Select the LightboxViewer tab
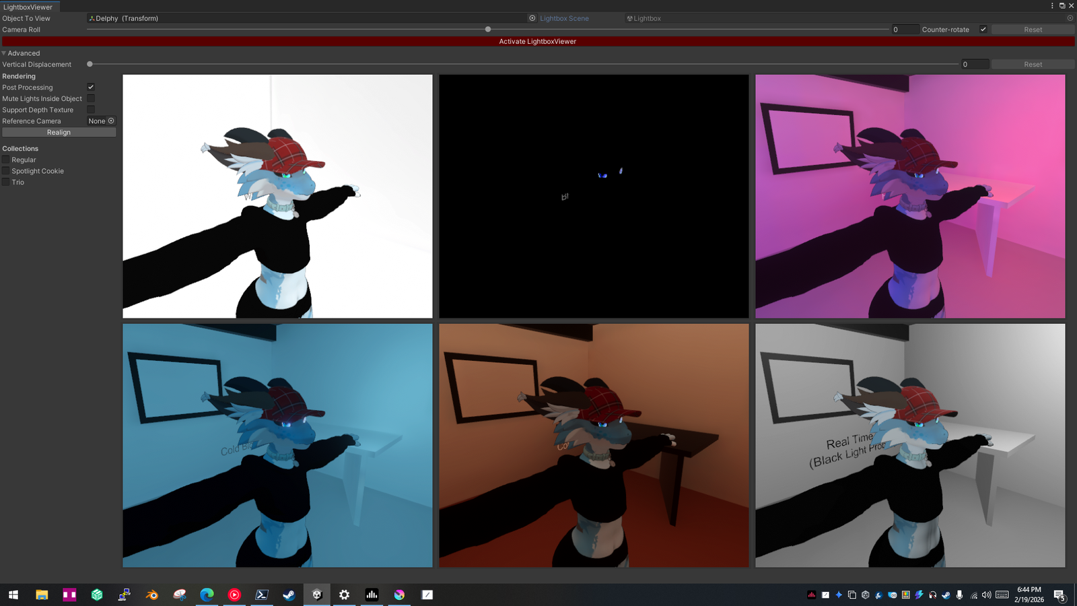1077x606 pixels. click(x=28, y=7)
